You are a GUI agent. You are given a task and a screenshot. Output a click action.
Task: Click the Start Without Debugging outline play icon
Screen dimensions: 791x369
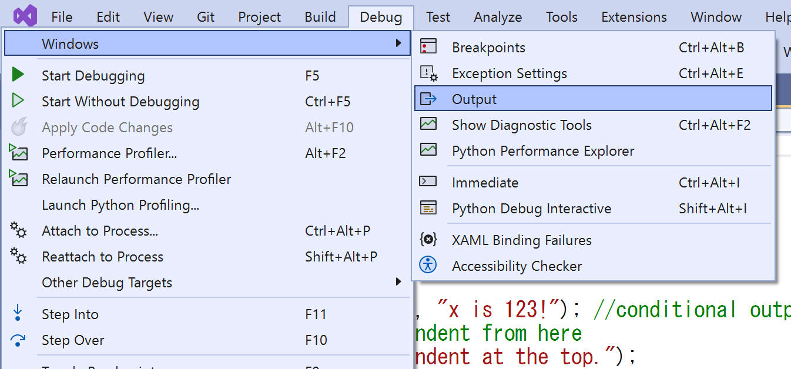click(x=18, y=101)
